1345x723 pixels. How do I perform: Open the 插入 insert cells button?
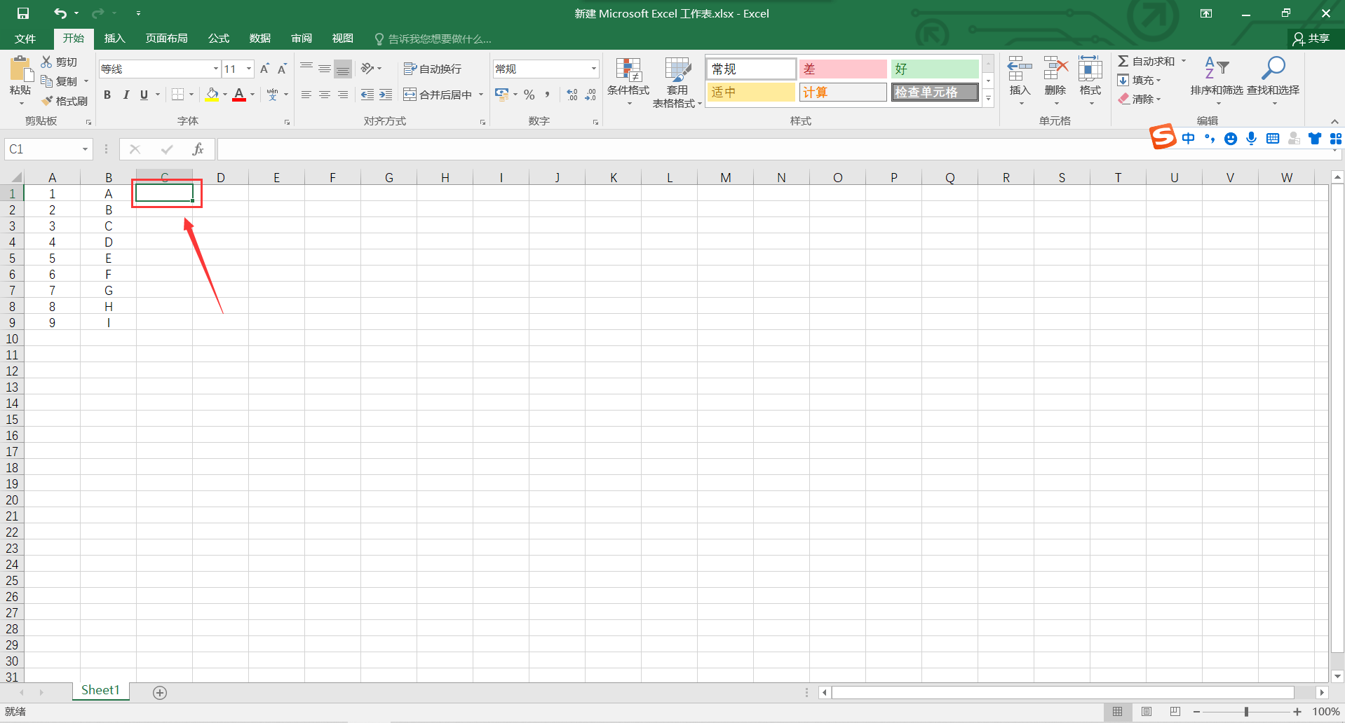click(x=1020, y=81)
